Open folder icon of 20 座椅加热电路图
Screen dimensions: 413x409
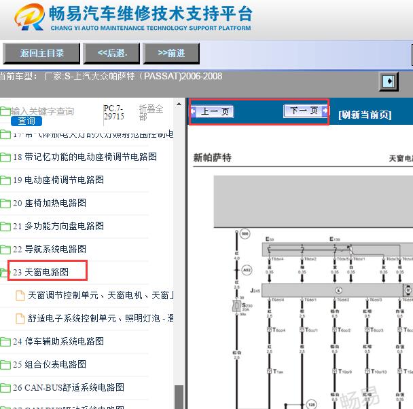point(5,203)
